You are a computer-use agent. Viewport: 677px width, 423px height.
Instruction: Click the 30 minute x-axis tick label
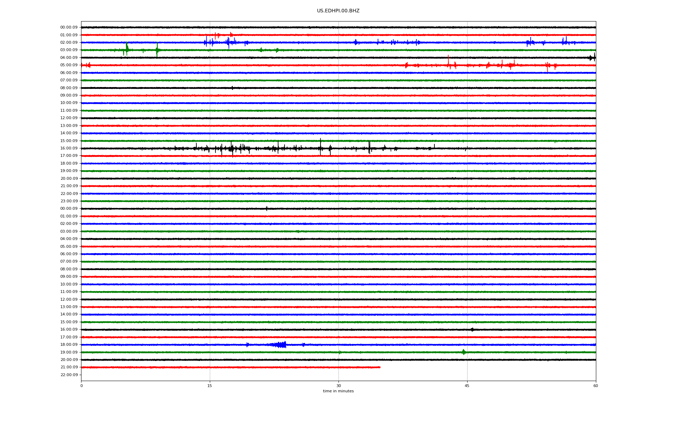pos(338,386)
